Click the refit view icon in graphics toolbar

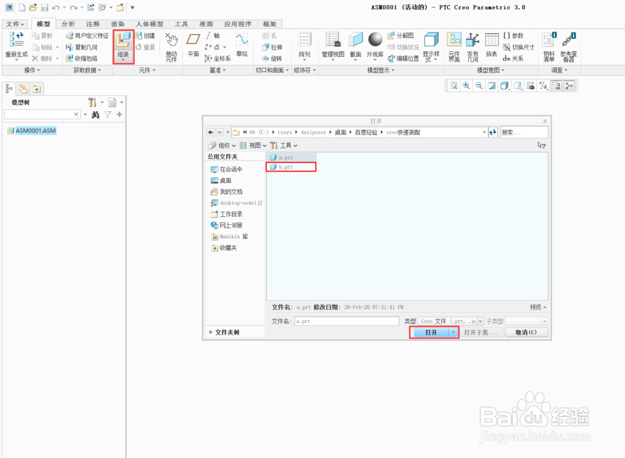click(x=454, y=86)
